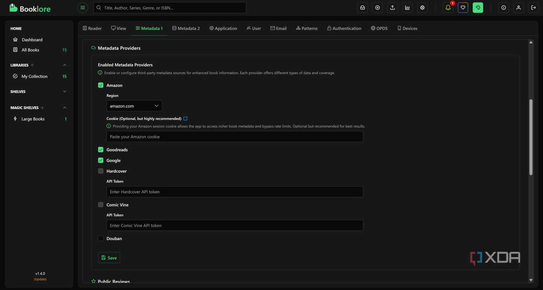This screenshot has height=290, width=543.
Task: Open the hamburger sidebar menu button
Action: [83, 8]
